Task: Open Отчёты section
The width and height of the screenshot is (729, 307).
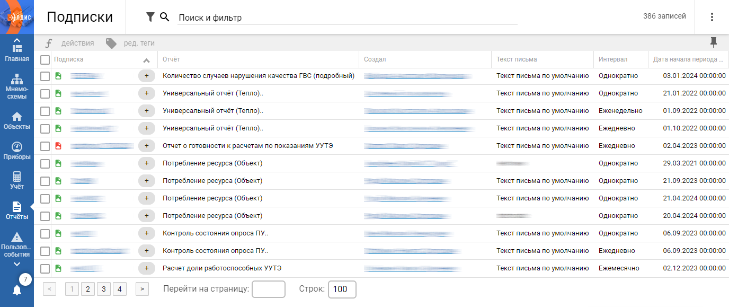Action: [17, 210]
